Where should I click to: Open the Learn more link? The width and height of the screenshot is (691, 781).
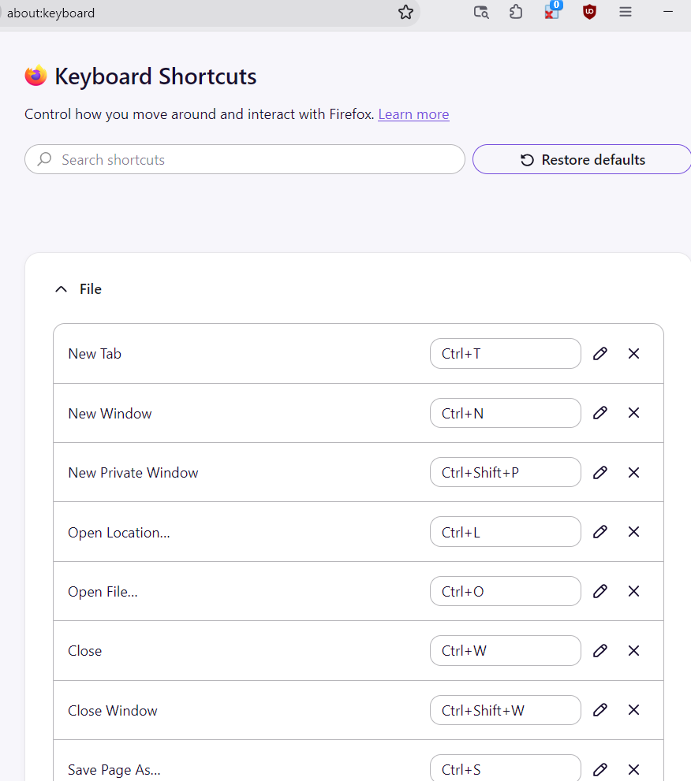point(413,114)
